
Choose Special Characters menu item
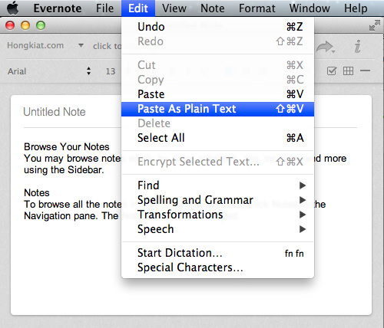point(217,267)
